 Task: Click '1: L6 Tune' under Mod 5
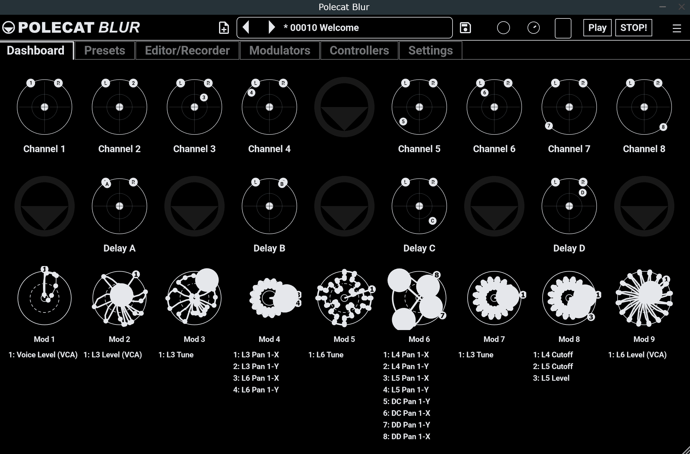pyautogui.click(x=326, y=355)
